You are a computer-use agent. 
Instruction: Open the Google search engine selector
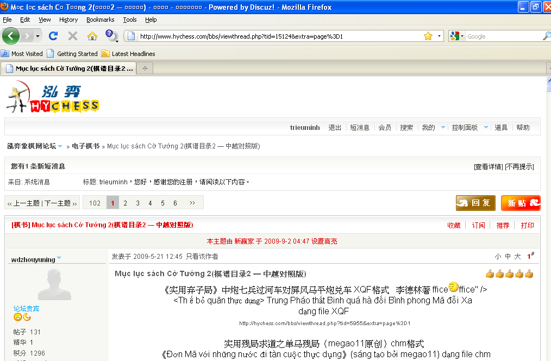pos(457,36)
